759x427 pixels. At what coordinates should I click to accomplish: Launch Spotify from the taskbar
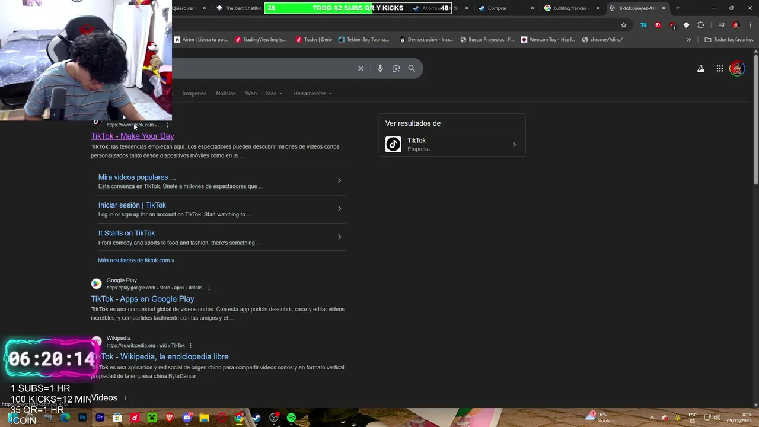291,418
